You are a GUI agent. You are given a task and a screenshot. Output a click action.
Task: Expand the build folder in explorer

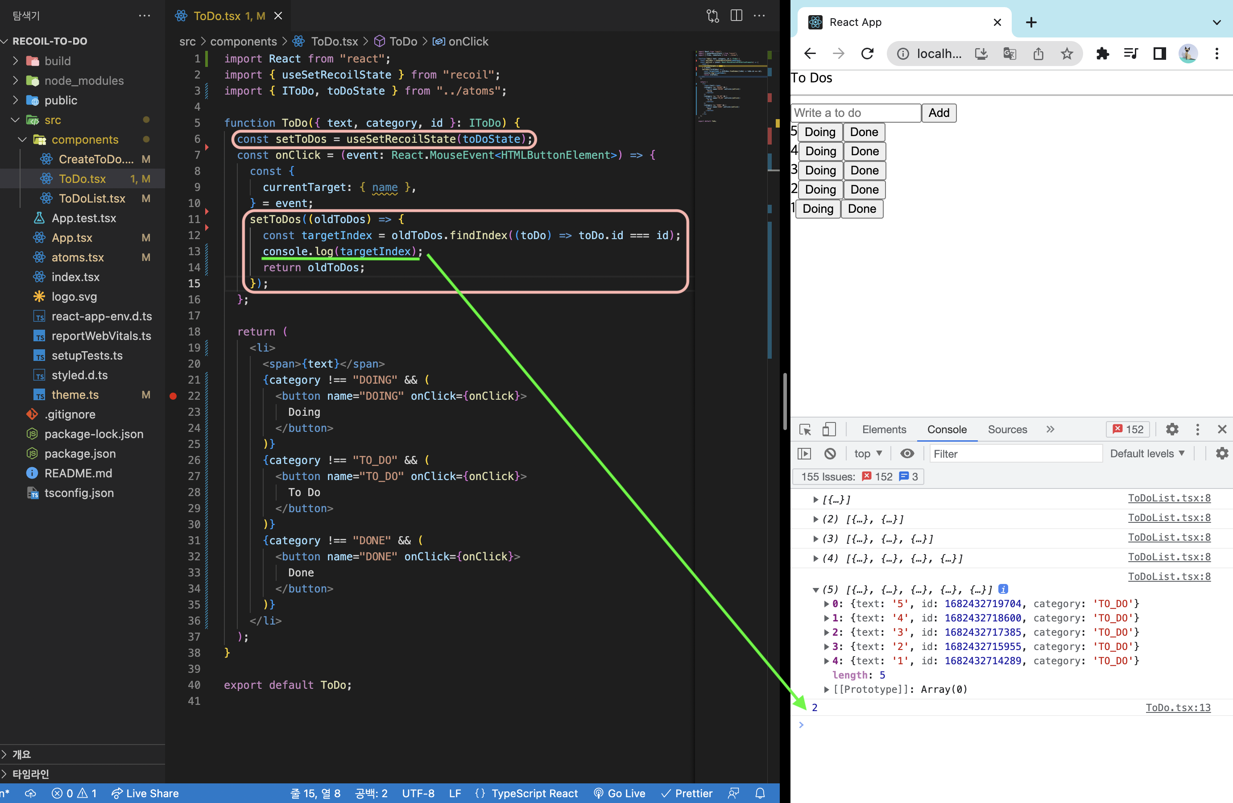[57, 61]
